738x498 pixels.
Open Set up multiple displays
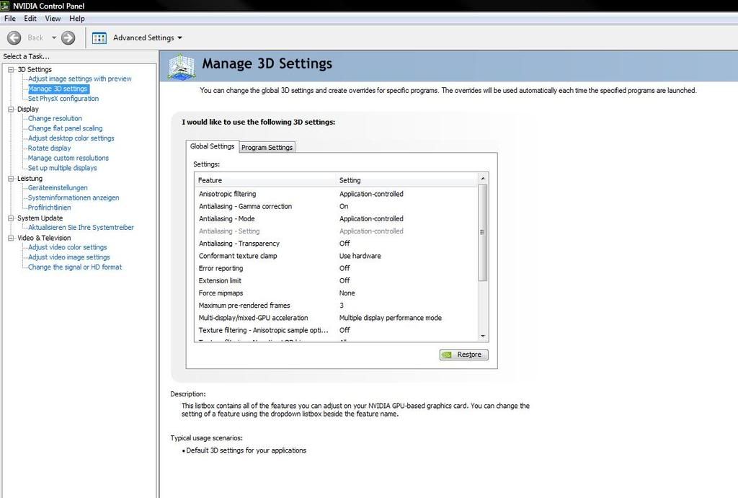click(62, 168)
